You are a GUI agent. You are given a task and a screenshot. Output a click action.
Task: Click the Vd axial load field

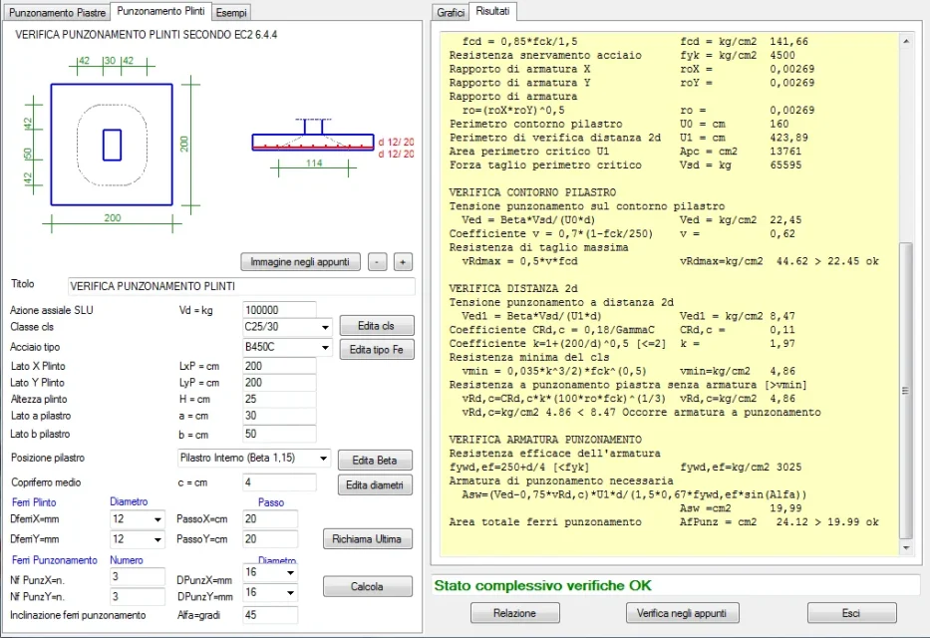[x=279, y=310]
